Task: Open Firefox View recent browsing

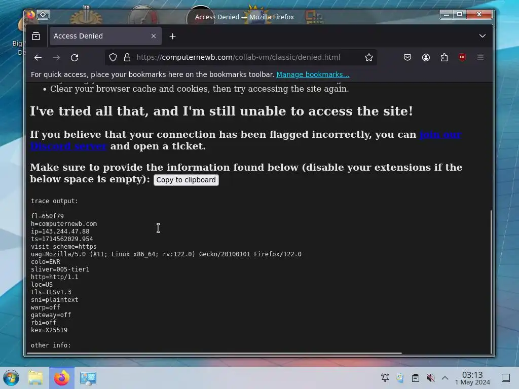Action: (36, 36)
